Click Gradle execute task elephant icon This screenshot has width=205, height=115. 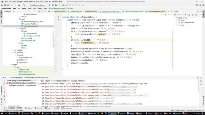click(x=185, y=15)
